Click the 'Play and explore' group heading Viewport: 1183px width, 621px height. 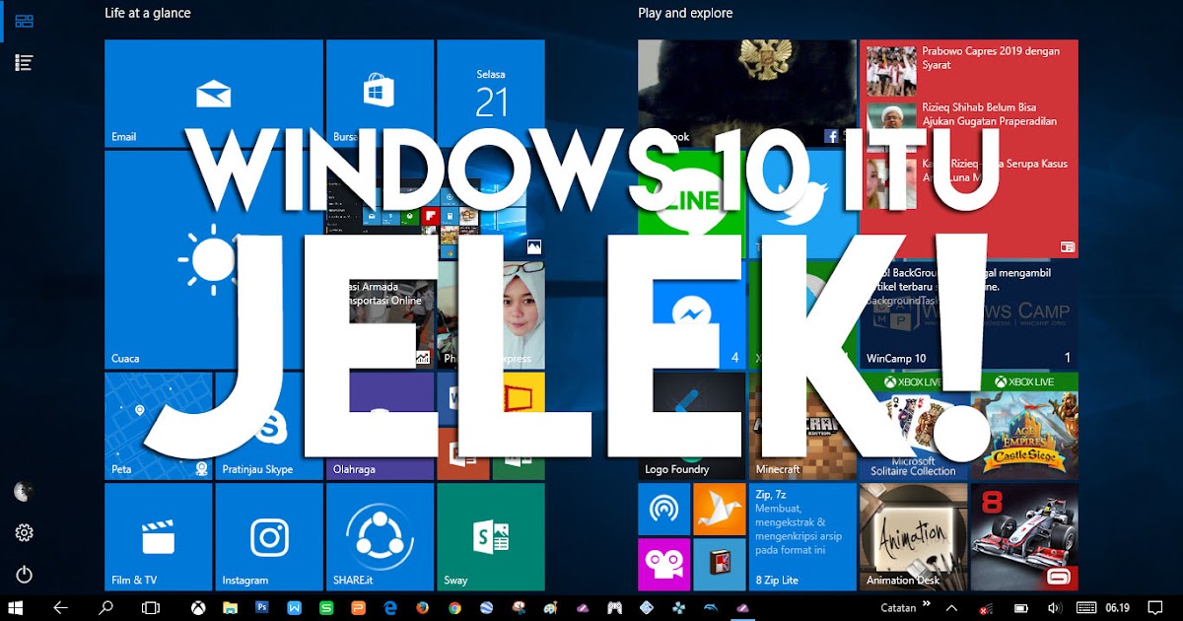685,13
